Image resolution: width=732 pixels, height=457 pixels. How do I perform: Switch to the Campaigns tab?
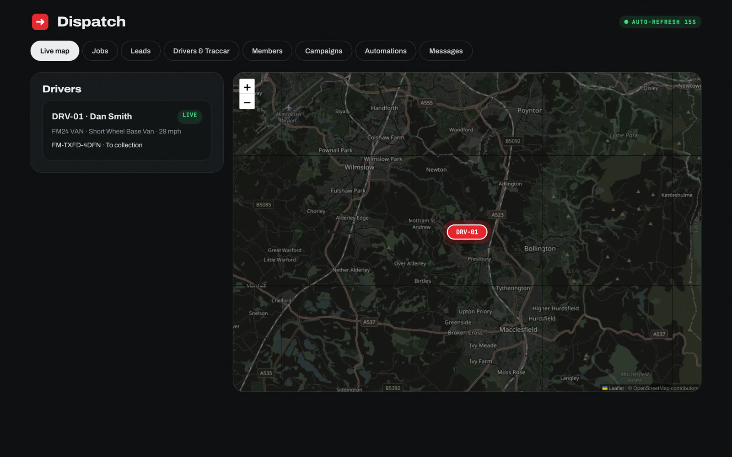pyautogui.click(x=323, y=51)
